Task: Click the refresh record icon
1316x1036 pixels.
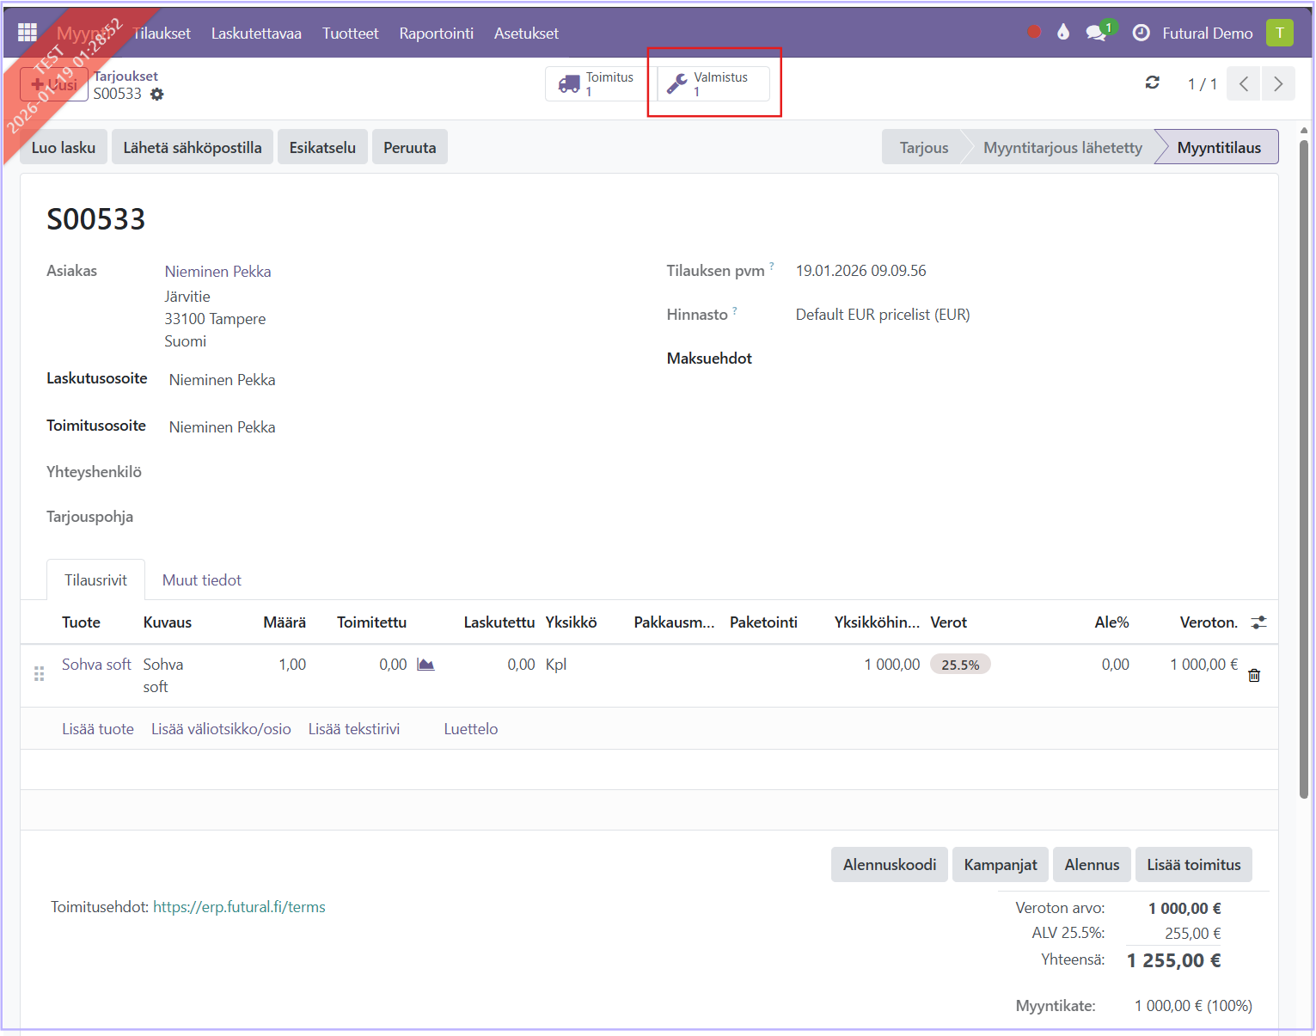Action: coord(1153,83)
